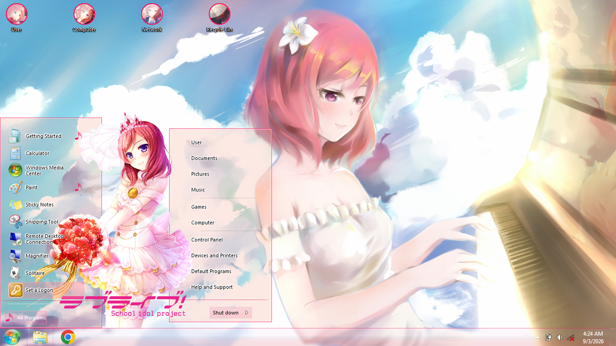The height and width of the screenshot is (346, 616).
Task: Show hidden tray icons arrow
Action: click(x=538, y=337)
